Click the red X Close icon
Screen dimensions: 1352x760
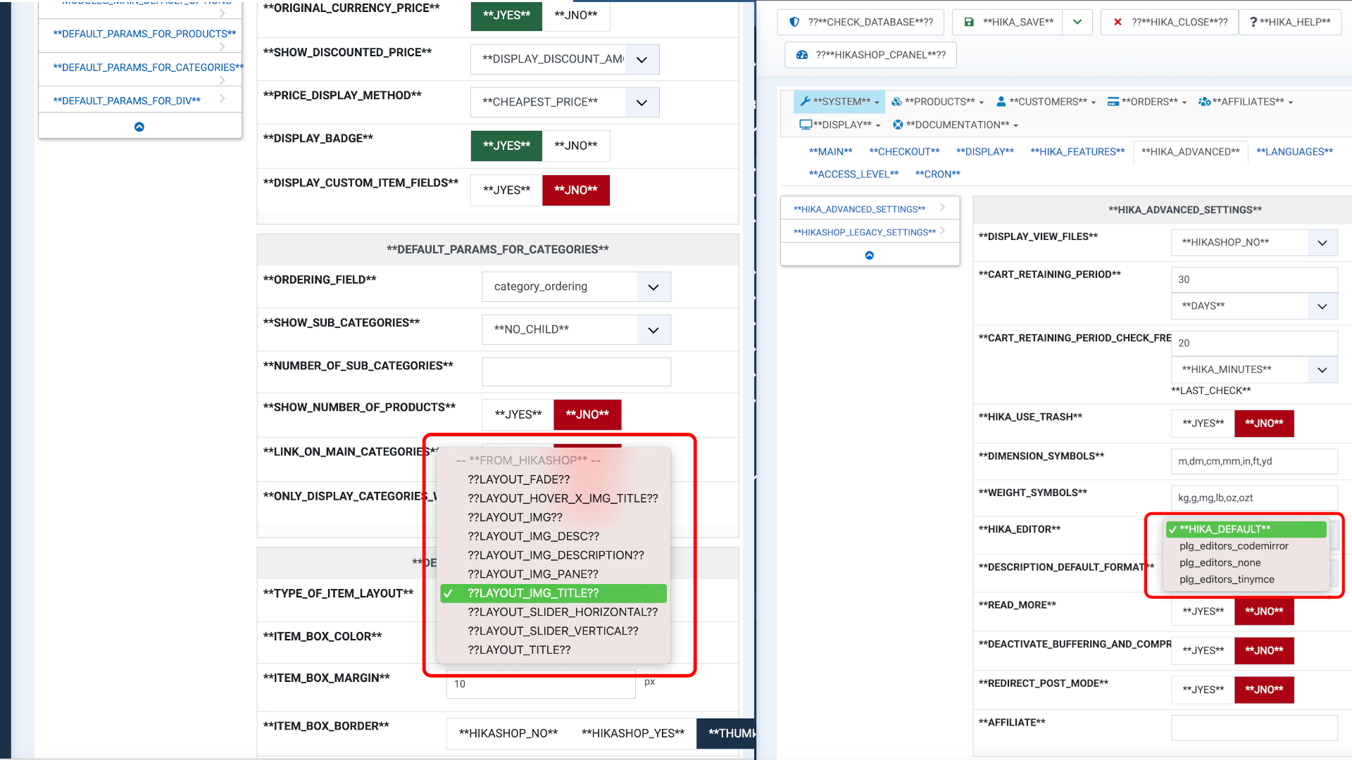[1118, 22]
